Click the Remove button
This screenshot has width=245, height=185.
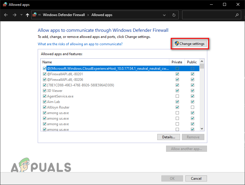pyautogui.click(x=193, y=137)
